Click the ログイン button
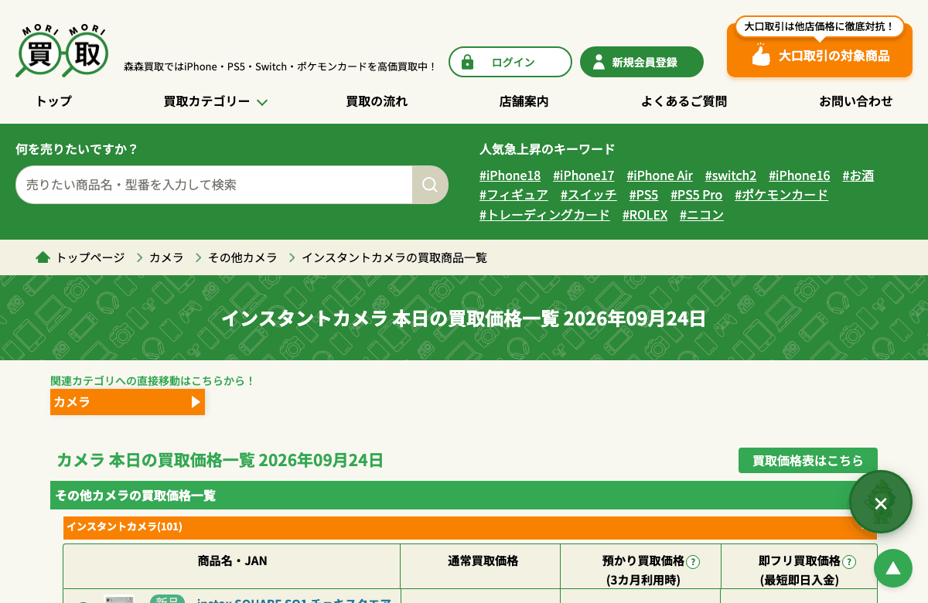Screen dimensions: 928x603 pyautogui.click(x=510, y=62)
